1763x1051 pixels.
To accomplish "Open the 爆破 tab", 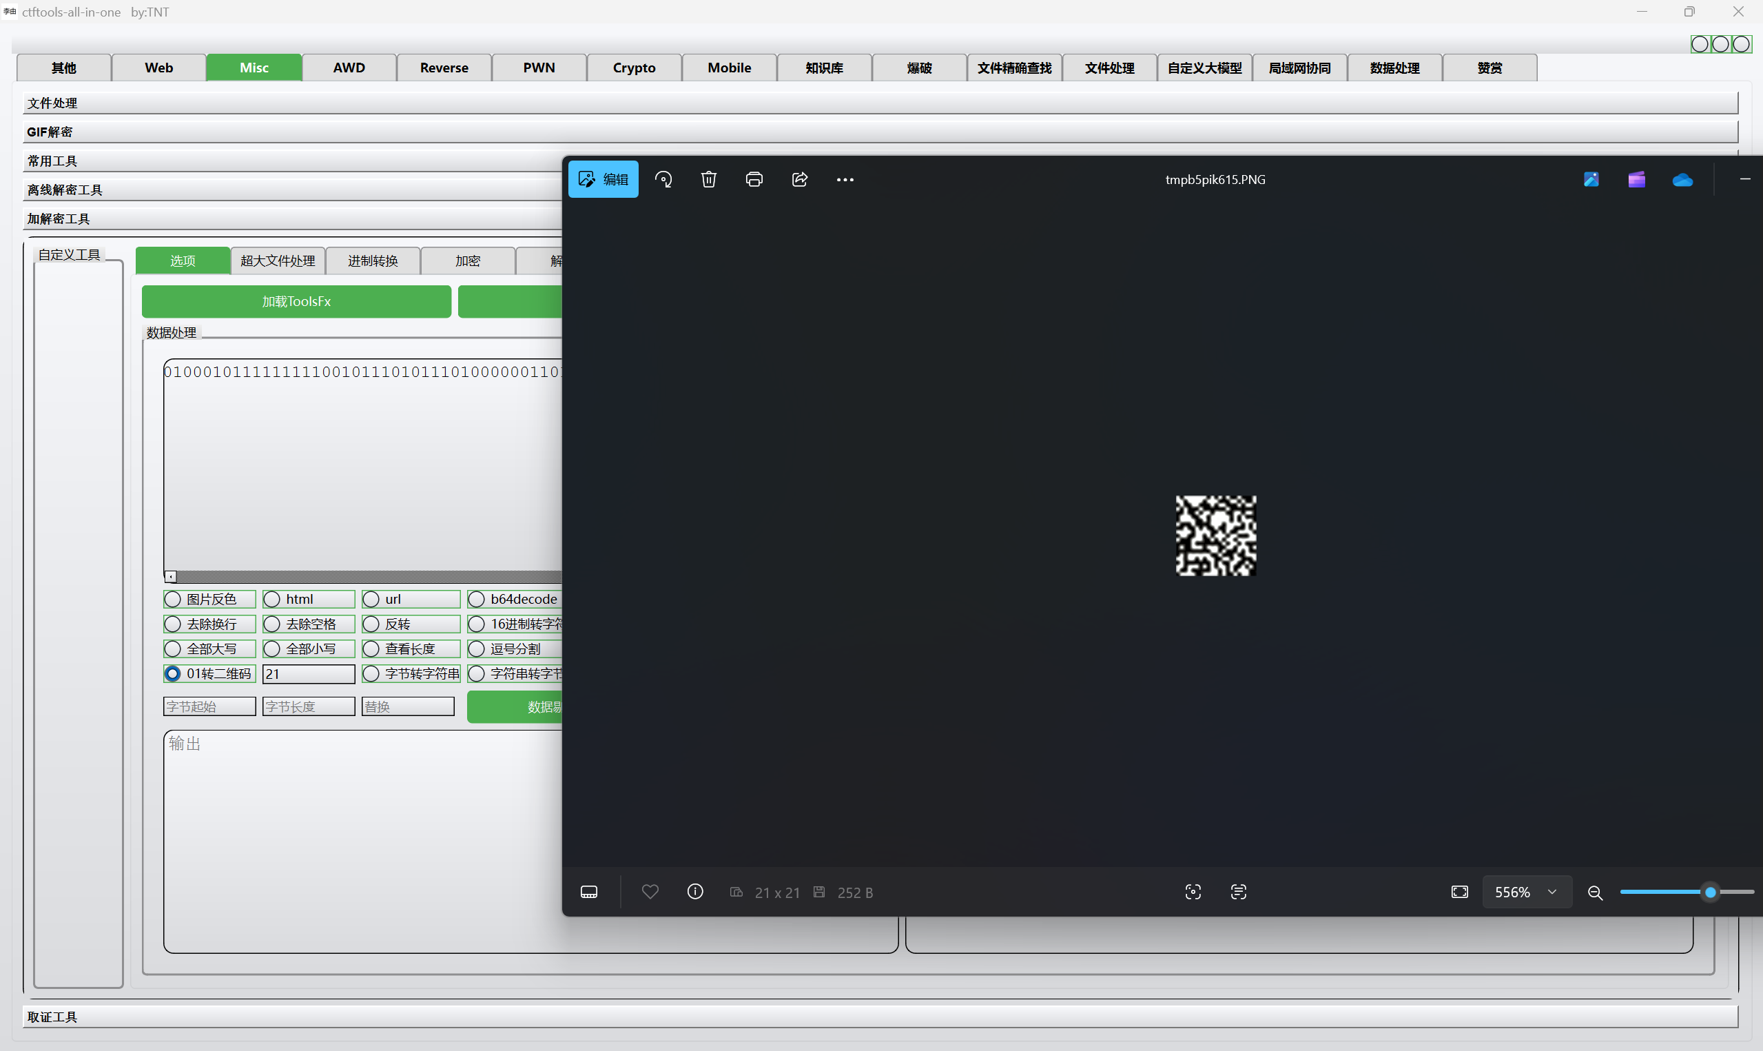I will 919,68.
